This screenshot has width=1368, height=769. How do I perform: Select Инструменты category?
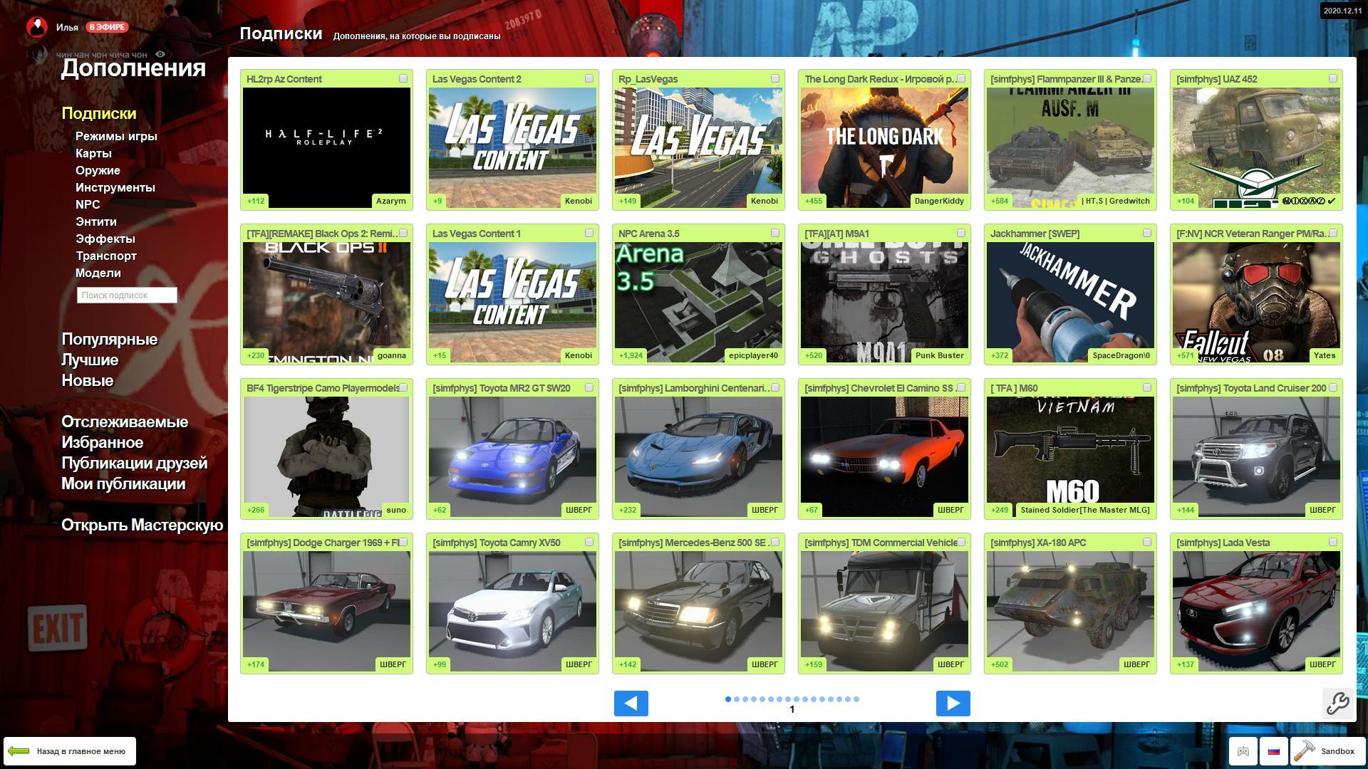tap(115, 187)
